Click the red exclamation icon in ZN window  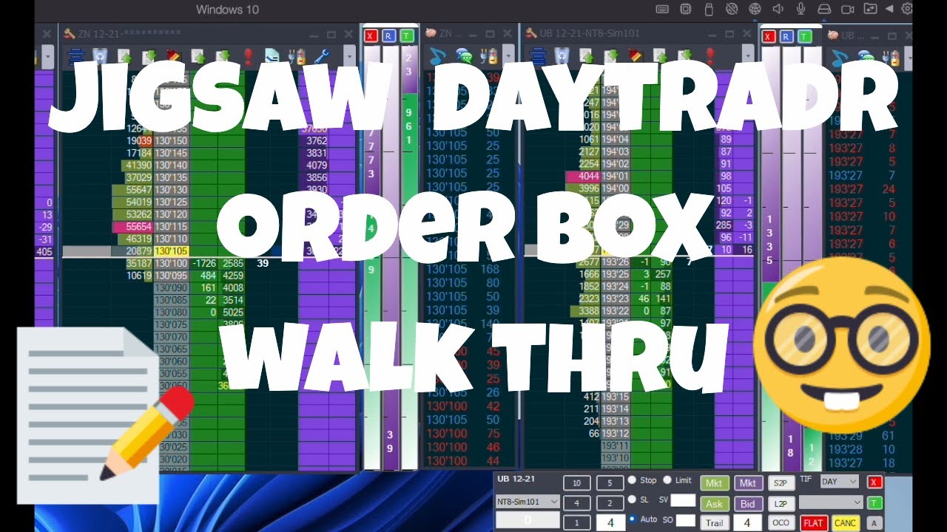[x=248, y=56]
